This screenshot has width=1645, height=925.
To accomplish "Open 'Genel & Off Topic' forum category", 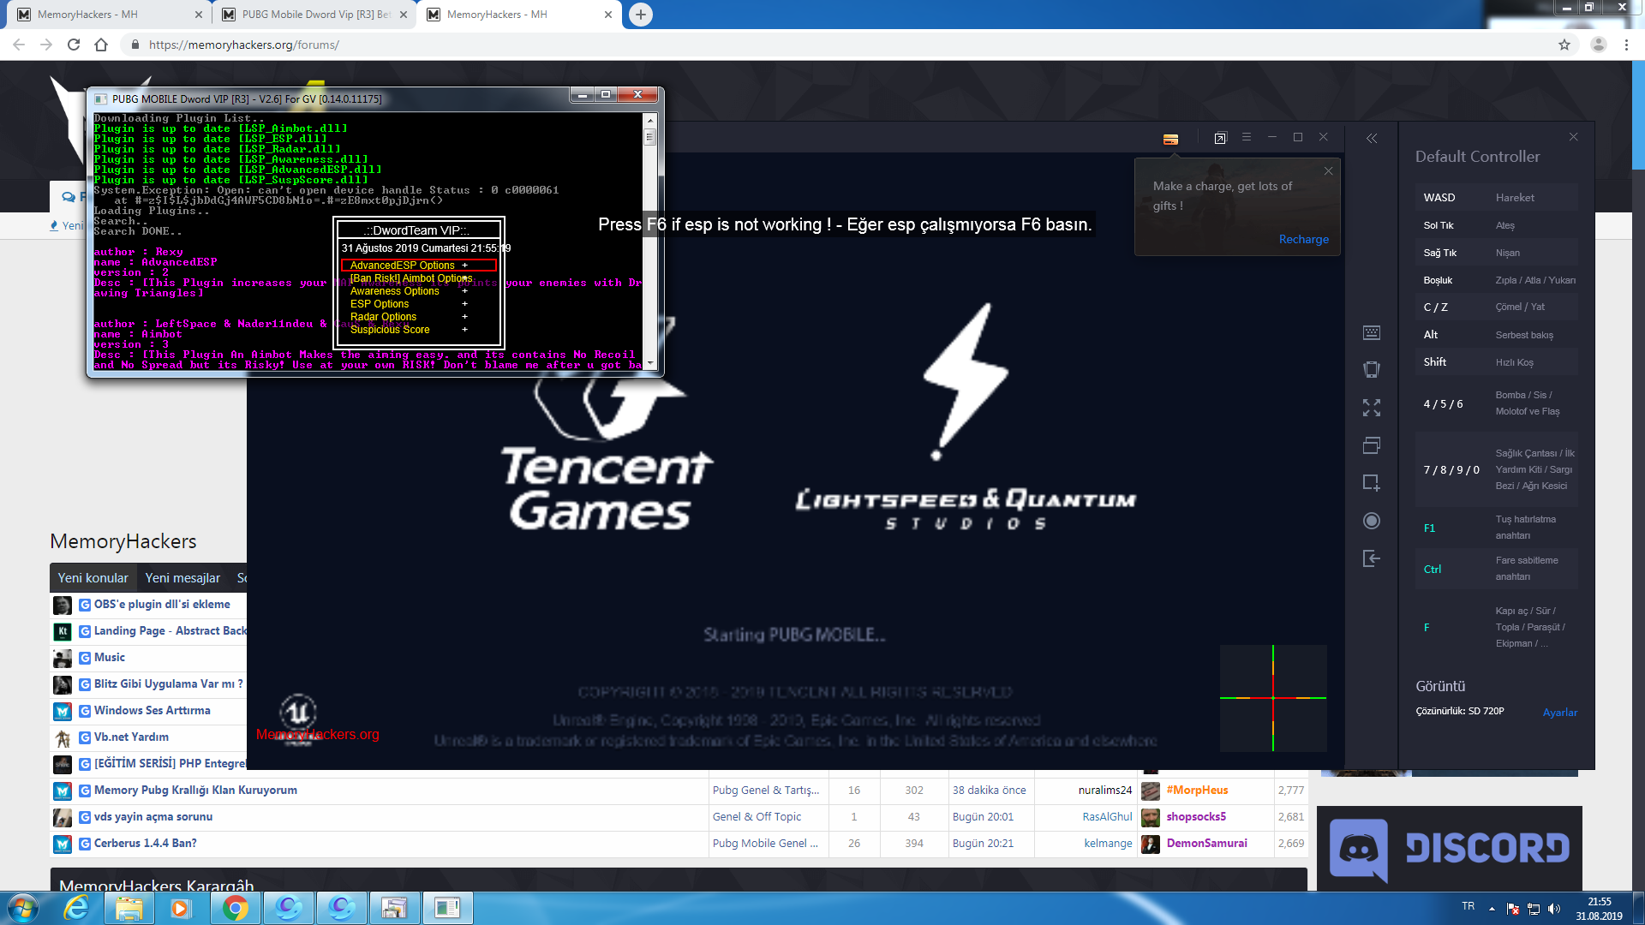I will coord(757,817).
